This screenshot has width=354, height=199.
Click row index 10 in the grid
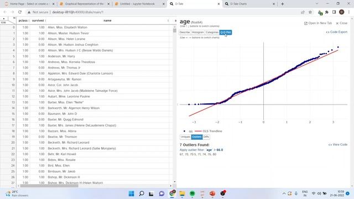13,85
